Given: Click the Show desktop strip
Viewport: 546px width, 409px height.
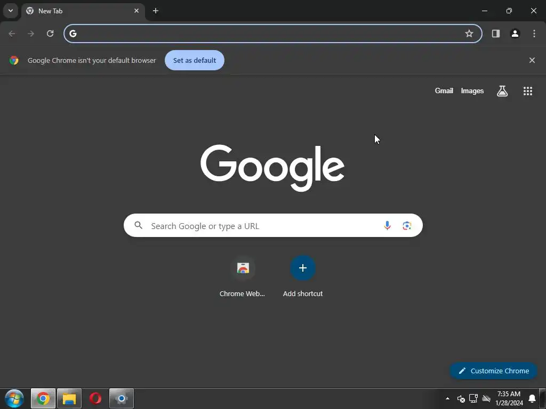Looking at the screenshot, I should (x=542, y=398).
